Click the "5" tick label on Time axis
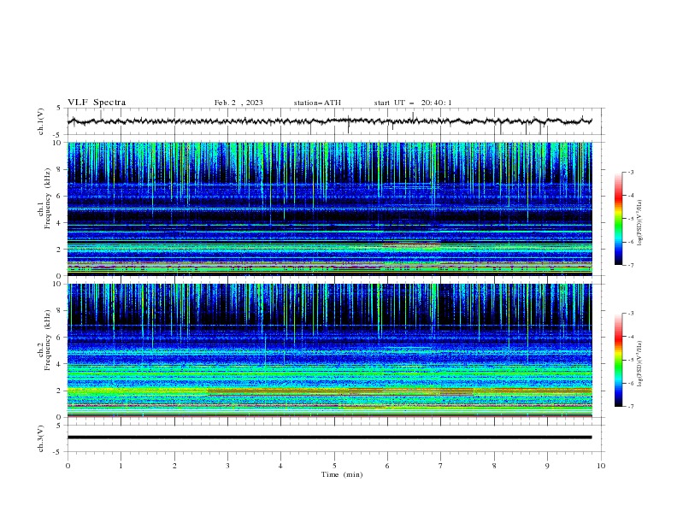 (x=334, y=466)
